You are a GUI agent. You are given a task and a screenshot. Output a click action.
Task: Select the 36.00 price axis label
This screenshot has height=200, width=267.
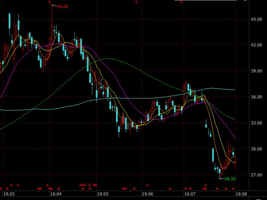point(256,97)
